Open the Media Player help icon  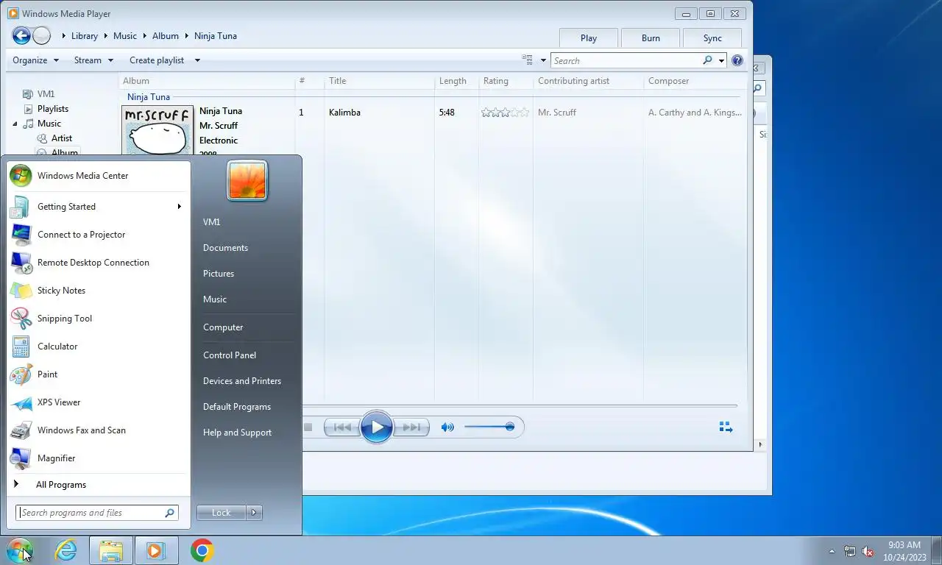(737, 60)
